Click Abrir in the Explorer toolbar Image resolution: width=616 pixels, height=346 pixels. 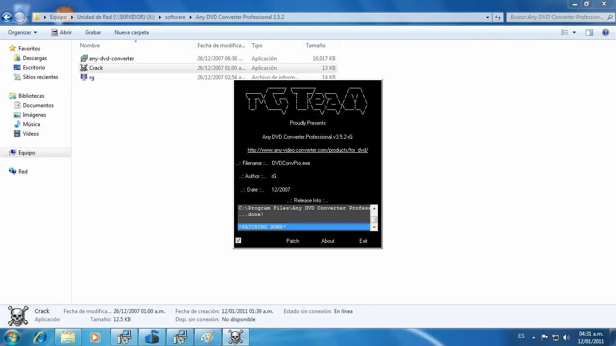[61, 32]
